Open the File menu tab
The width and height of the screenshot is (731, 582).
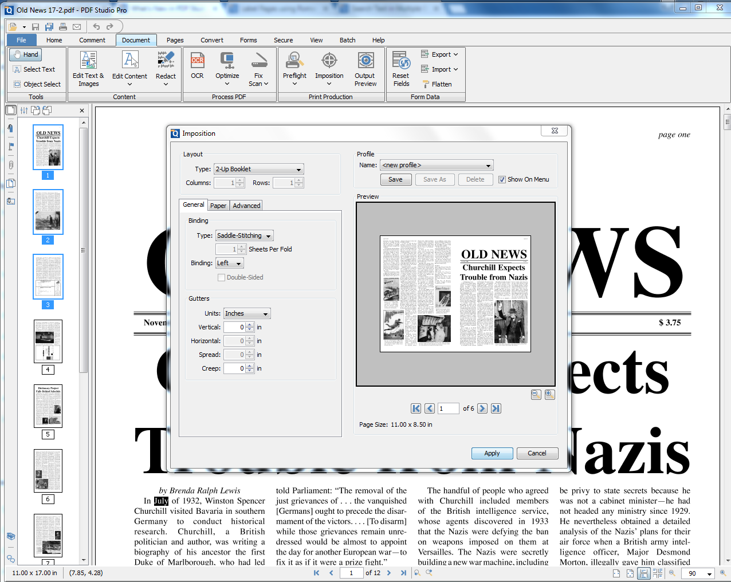(x=21, y=40)
